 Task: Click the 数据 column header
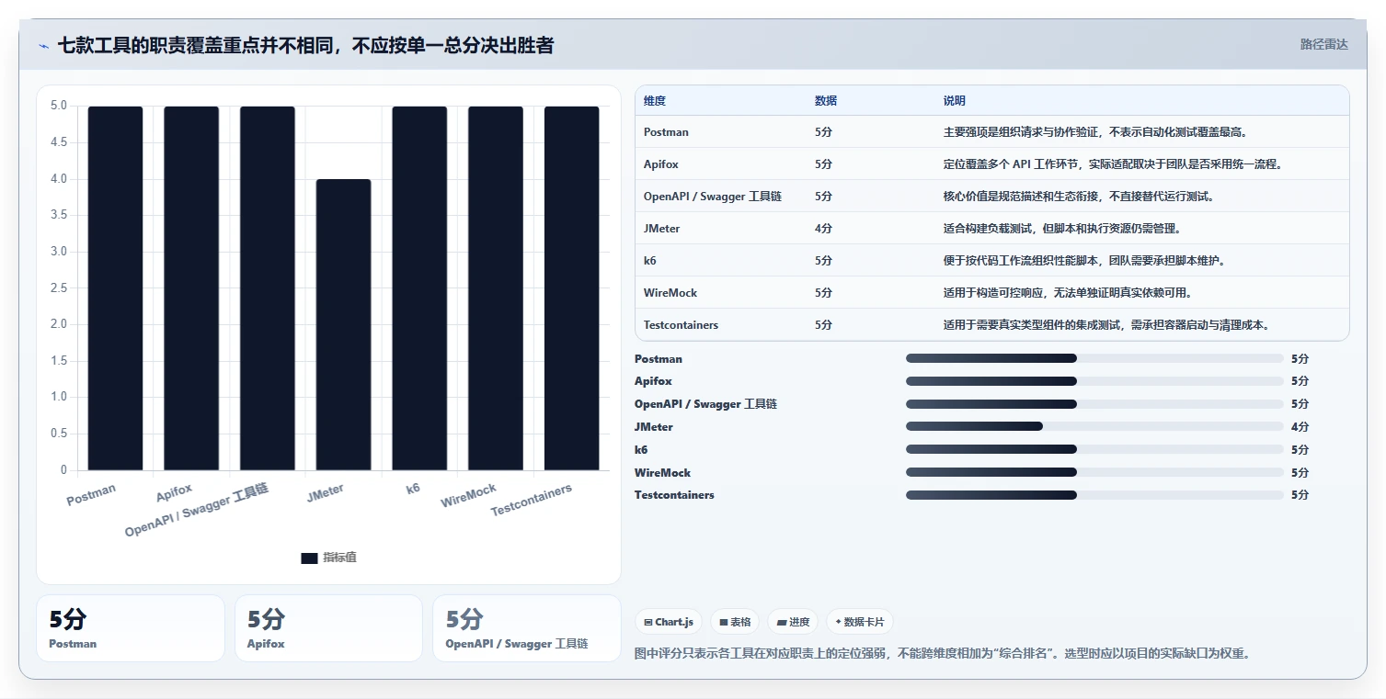click(826, 101)
